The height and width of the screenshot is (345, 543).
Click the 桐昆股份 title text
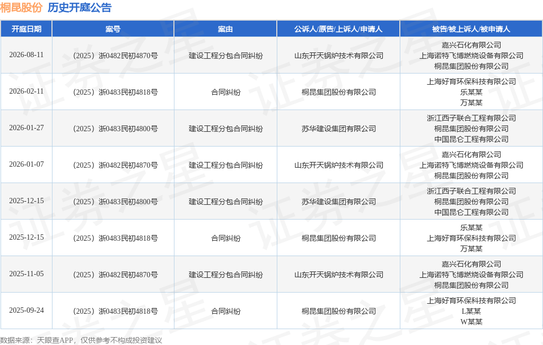[21, 7]
